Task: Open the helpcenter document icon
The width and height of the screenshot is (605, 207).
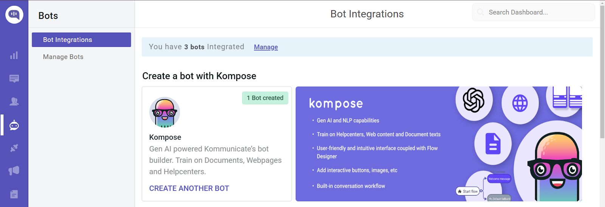Action: coord(14,194)
